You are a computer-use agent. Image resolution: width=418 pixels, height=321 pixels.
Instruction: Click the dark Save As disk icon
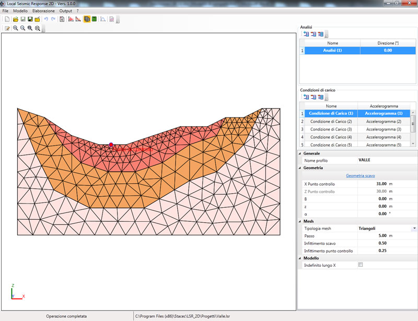(x=30, y=19)
